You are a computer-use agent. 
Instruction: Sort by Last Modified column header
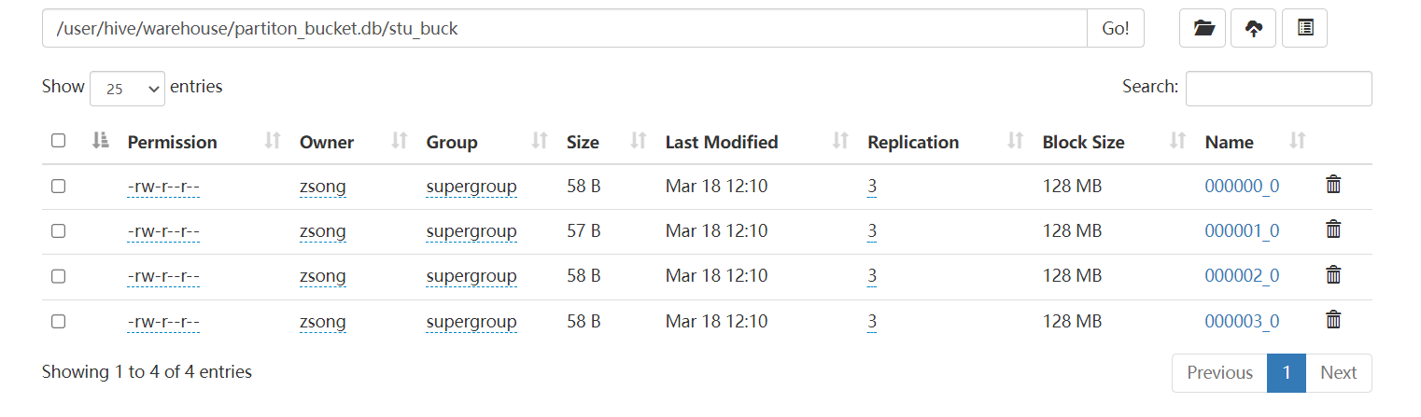tap(721, 142)
